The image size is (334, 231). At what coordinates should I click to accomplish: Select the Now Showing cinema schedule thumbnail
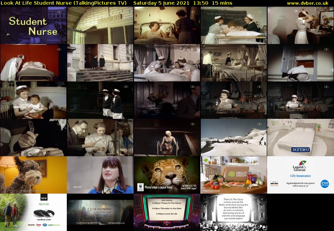pos(167,212)
